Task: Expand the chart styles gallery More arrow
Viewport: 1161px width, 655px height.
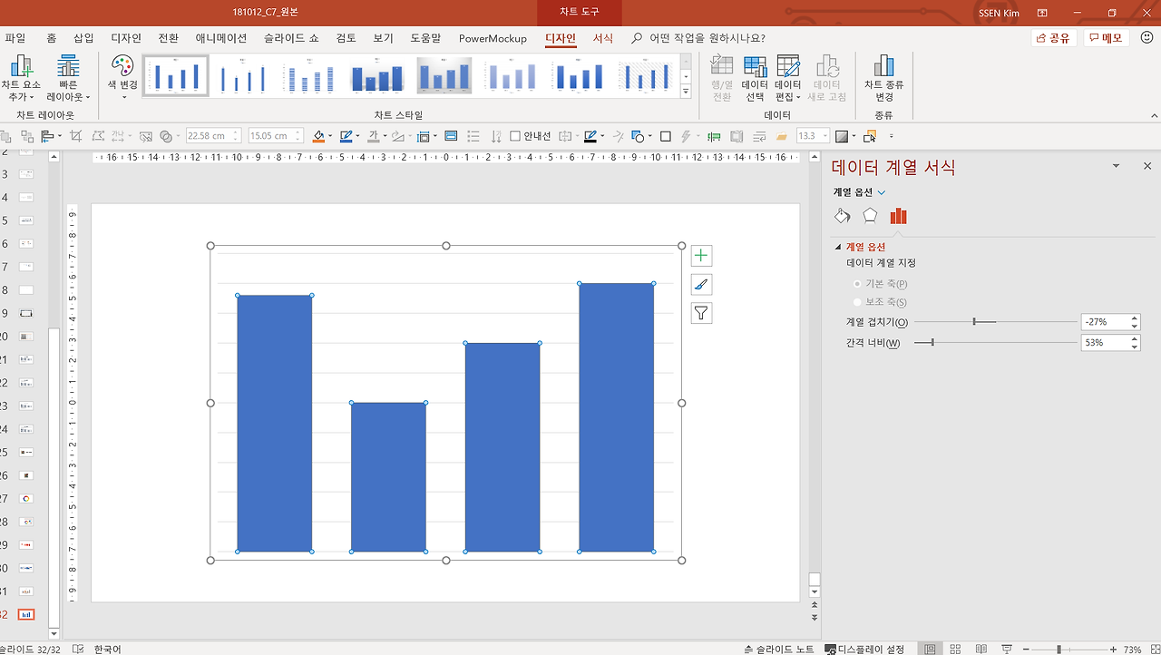Action: click(686, 91)
